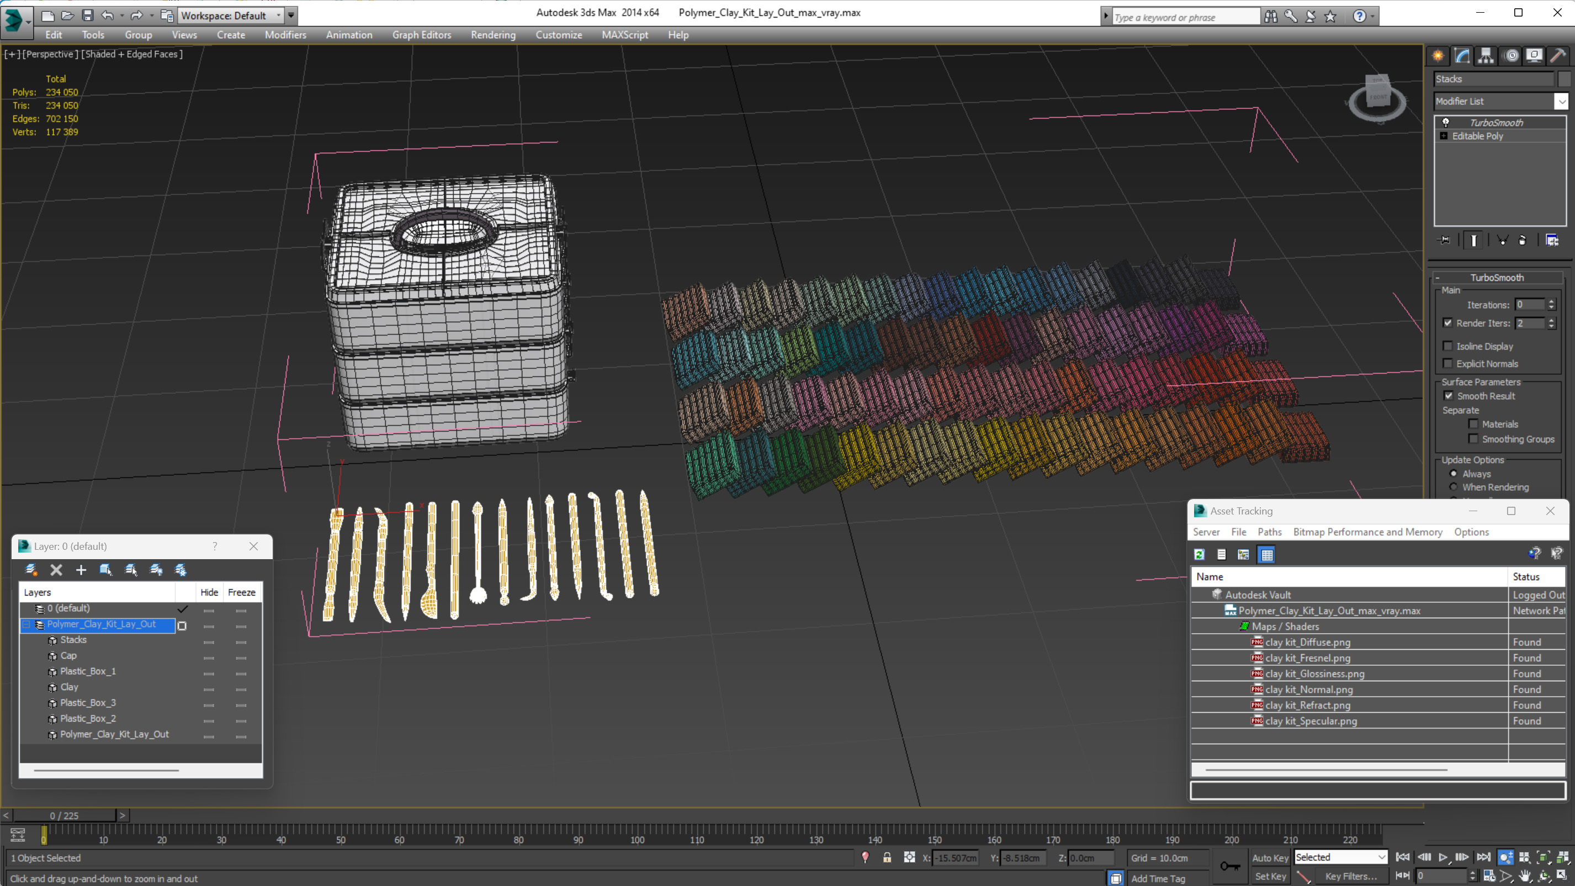Click the selection lock toggle icon

[887, 857]
